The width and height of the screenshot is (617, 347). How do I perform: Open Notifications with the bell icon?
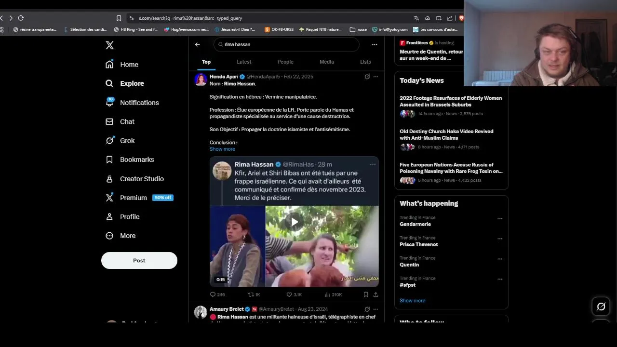(132, 103)
